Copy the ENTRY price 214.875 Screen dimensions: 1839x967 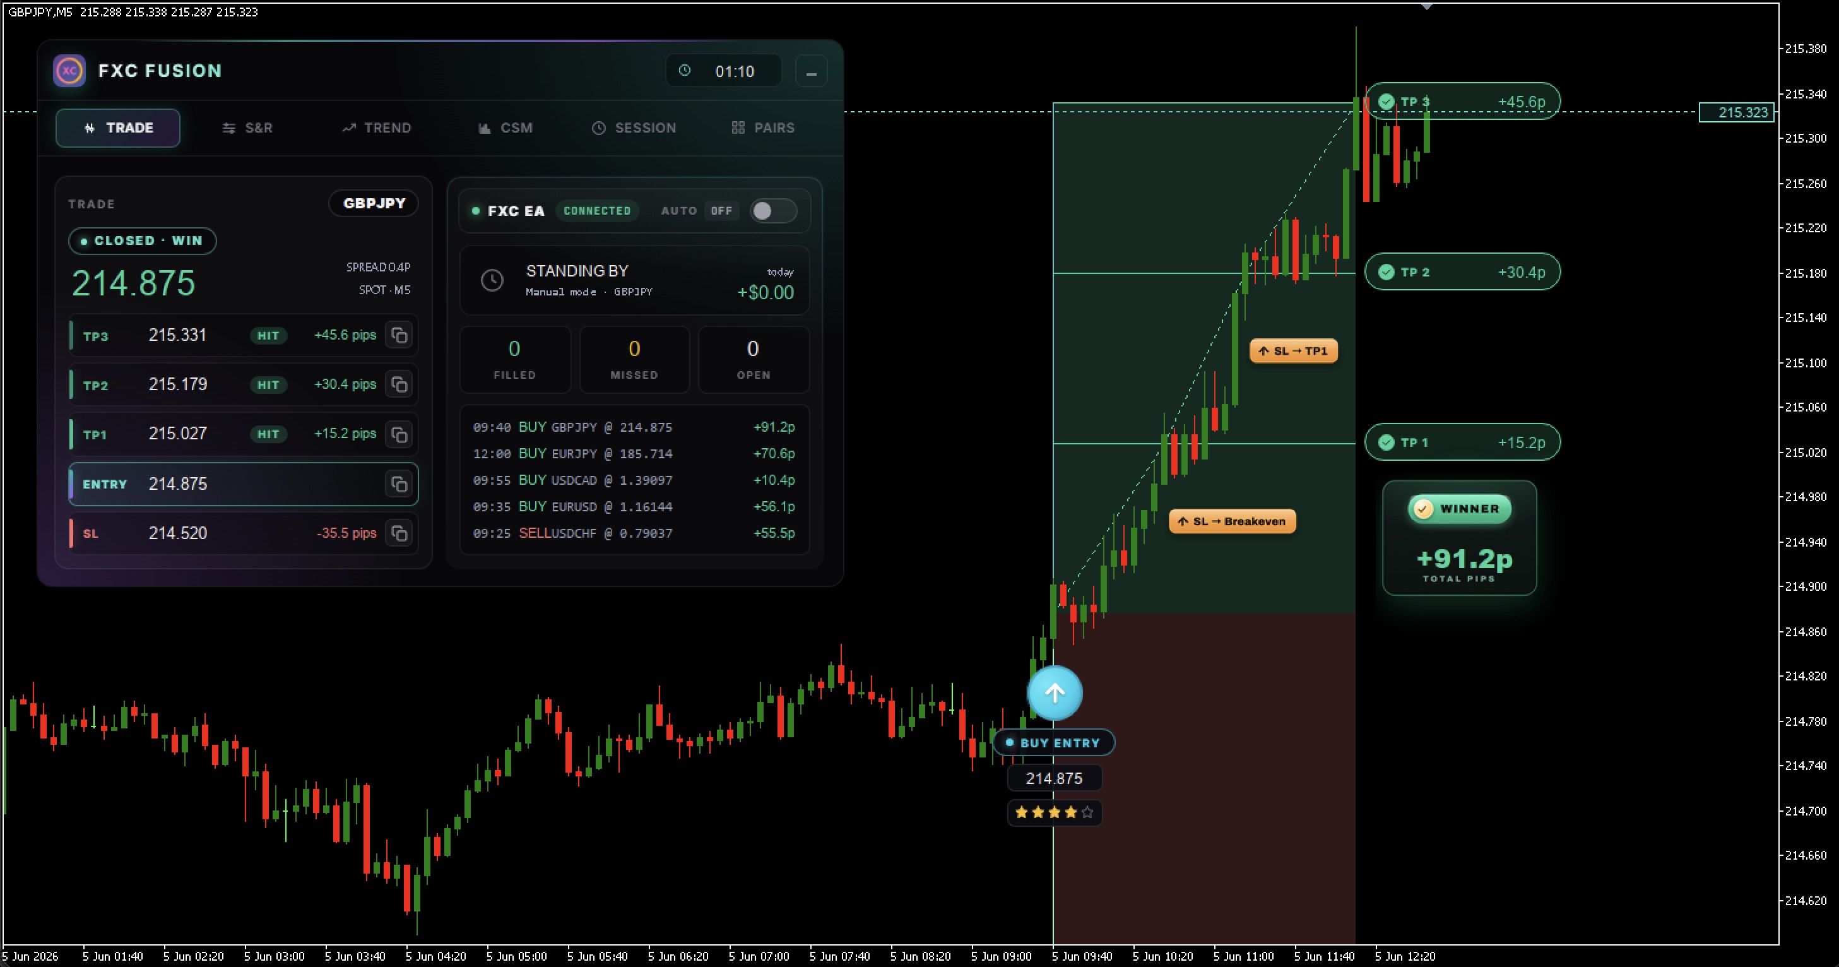pyautogui.click(x=399, y=484)
